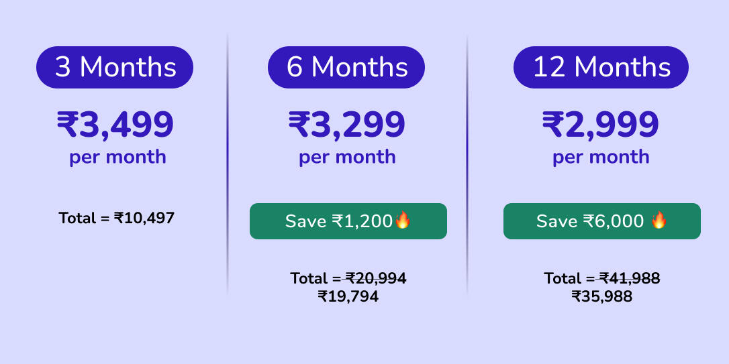Click the ₹2,999 price

tap(601, 125)
